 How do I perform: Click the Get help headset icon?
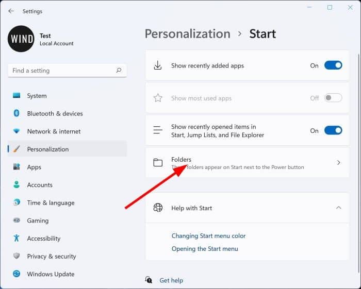pyautogui.click(x=149, y=280)
